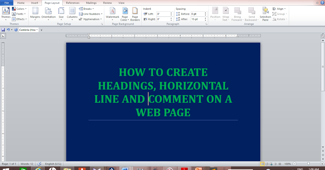Open the Paragraph dialog launcher
This screenshot has height=170, width=325.
[206, 24]
